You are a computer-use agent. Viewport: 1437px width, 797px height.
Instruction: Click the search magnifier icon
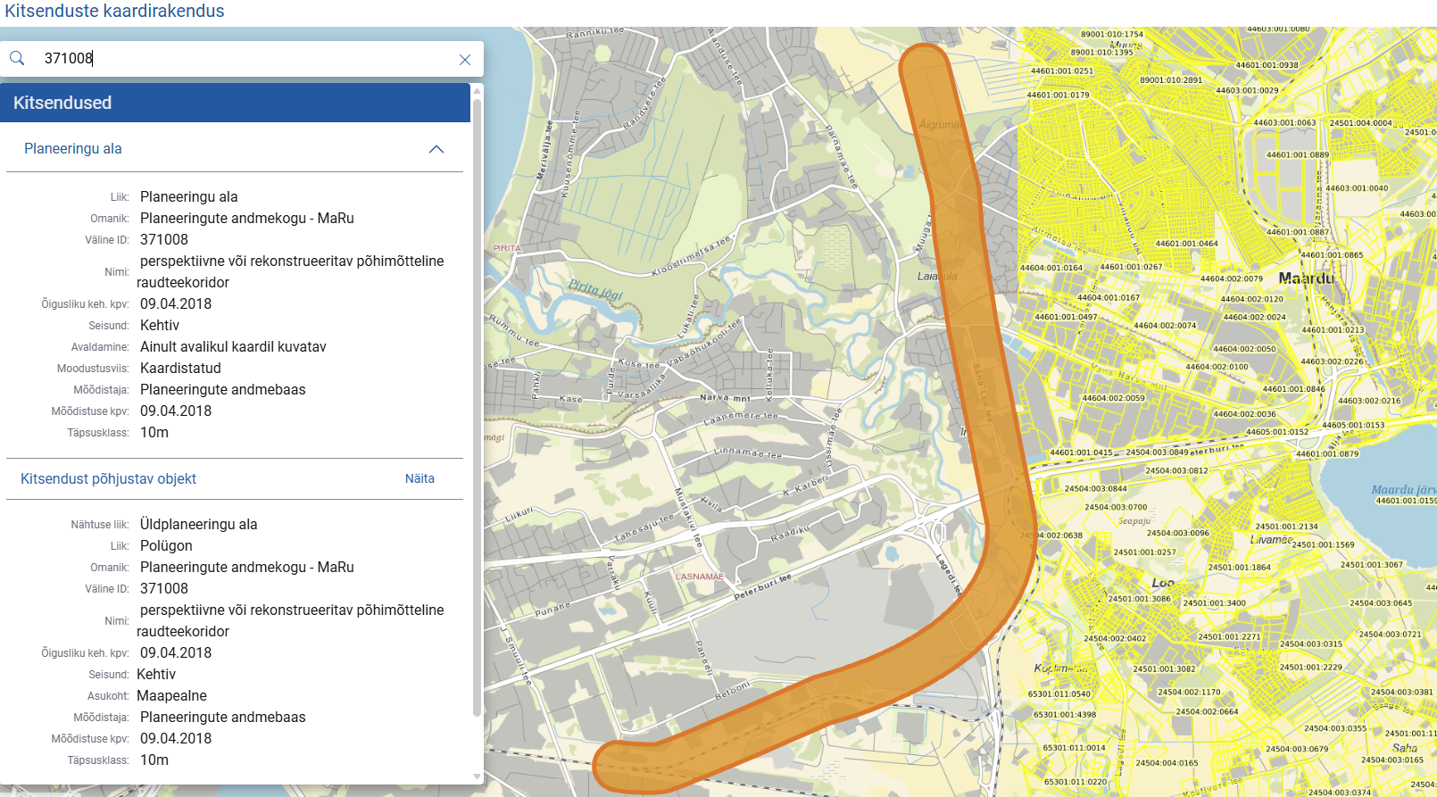click(x=17, y=59)
